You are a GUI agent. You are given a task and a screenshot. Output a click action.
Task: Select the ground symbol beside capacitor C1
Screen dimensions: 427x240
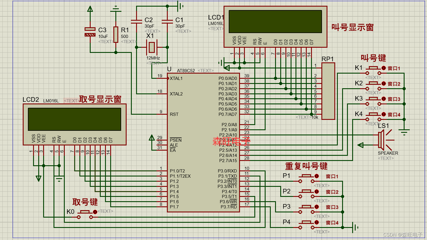pyautogui.click(x=180, y=6)
